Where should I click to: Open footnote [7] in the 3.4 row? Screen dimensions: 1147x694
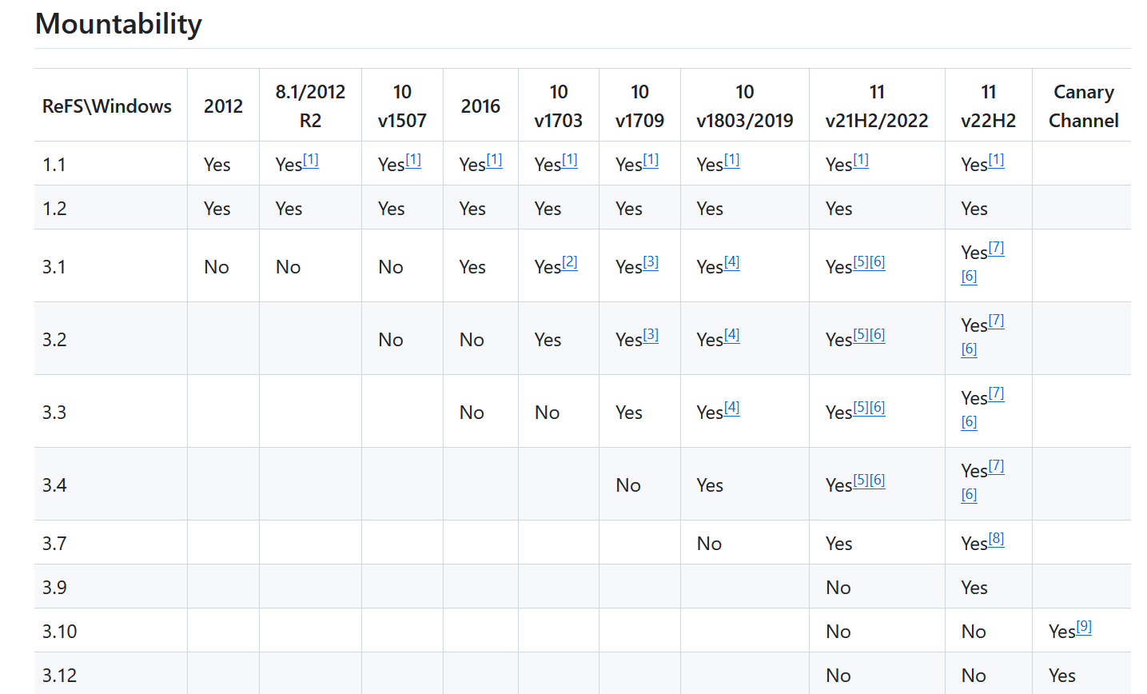tap(996, 466)
